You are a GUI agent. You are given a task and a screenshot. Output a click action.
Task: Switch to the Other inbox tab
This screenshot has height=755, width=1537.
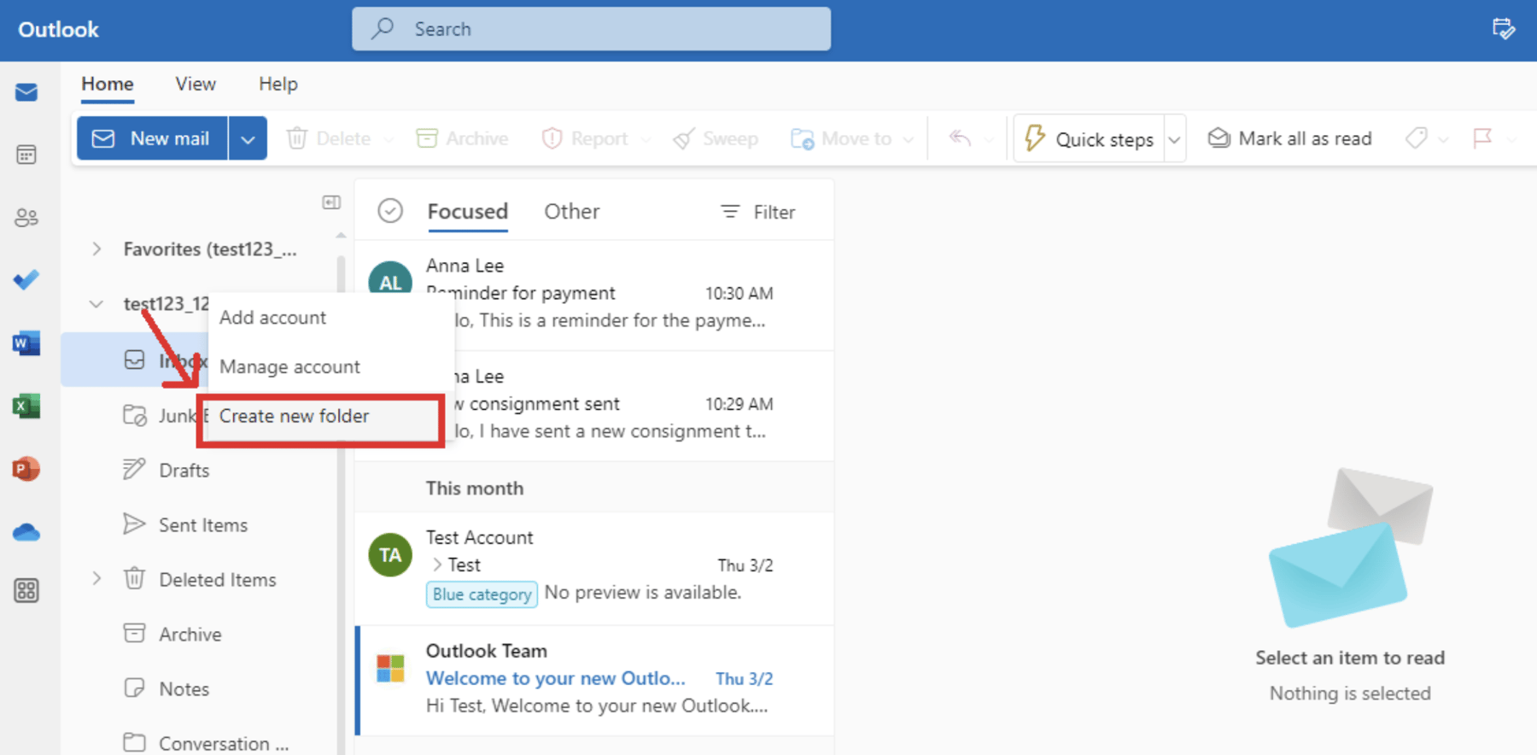point(571,212)
